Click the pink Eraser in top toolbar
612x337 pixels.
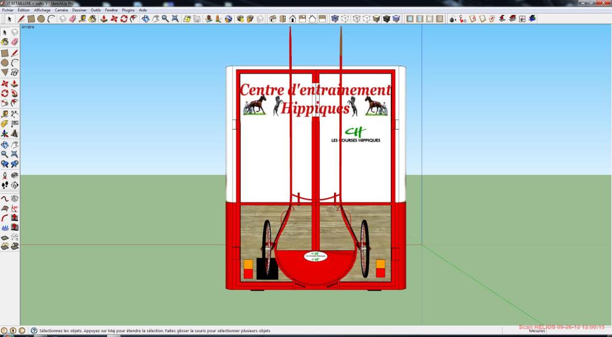coord(72,19)
